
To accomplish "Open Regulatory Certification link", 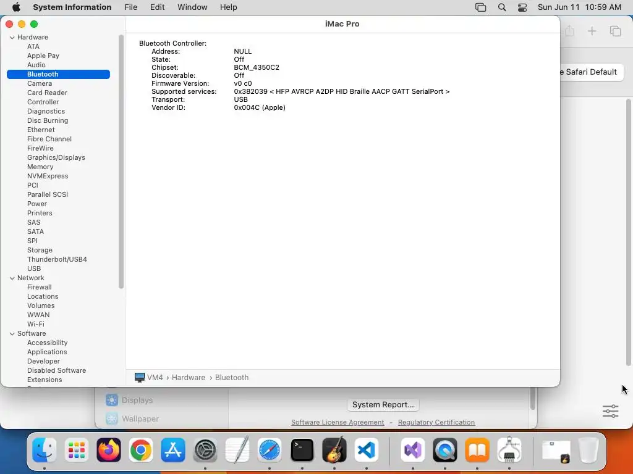I will click(436, 422).
